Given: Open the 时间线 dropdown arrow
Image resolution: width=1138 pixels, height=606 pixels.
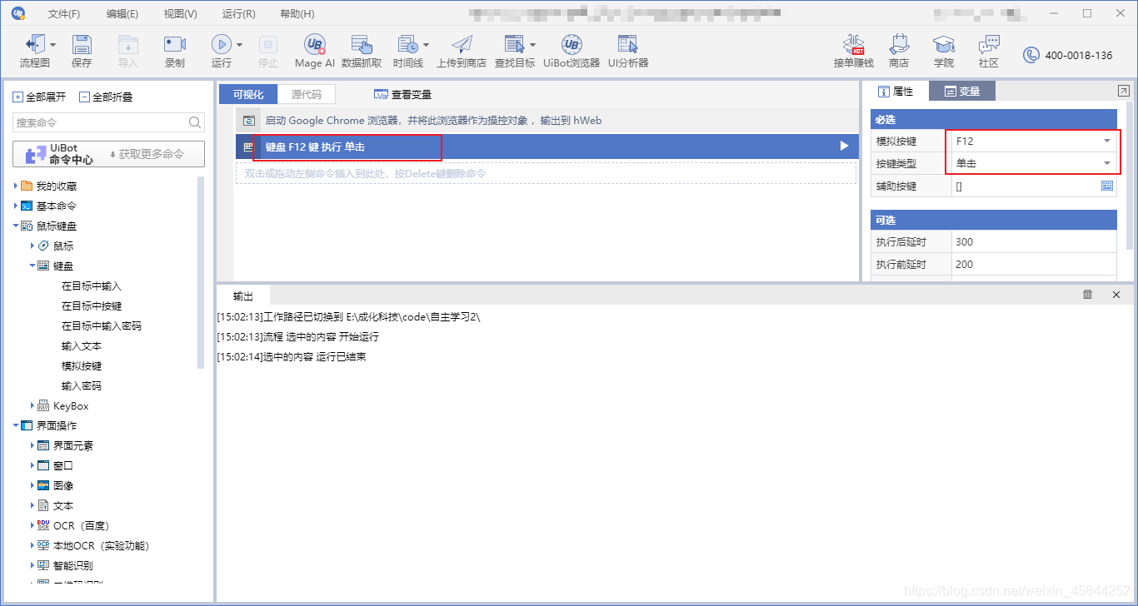Looking at the screenshot, I should coord(427,45).
